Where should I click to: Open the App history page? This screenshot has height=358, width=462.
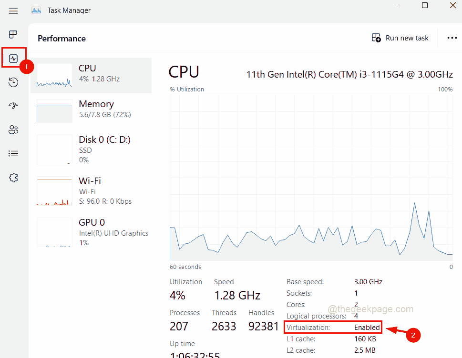pyautogui.click(x=13, y=82)
